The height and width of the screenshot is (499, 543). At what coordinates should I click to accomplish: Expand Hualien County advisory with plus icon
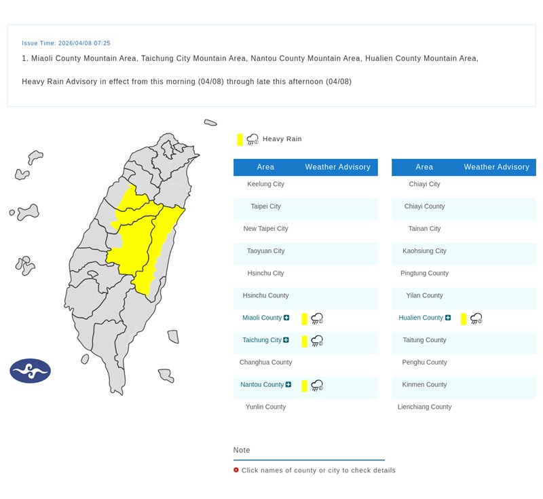tap(448, 318)
